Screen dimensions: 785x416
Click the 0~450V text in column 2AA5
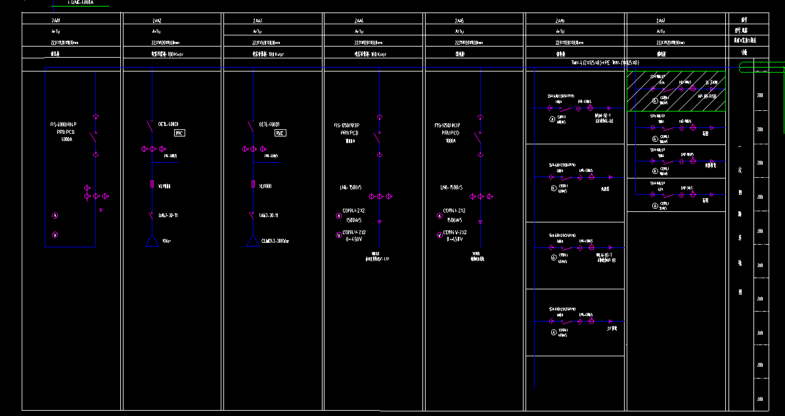coord(455,239)
